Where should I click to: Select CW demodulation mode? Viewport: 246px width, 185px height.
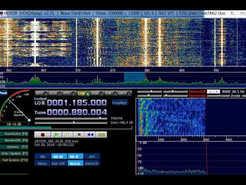pos(111,93)
